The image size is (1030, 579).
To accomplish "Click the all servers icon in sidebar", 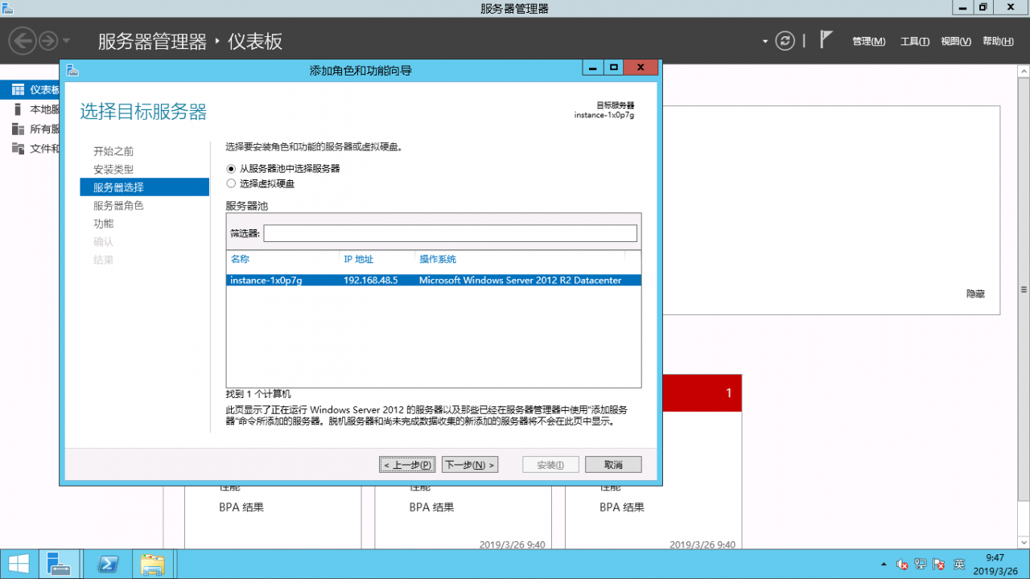I will (18, 129).
